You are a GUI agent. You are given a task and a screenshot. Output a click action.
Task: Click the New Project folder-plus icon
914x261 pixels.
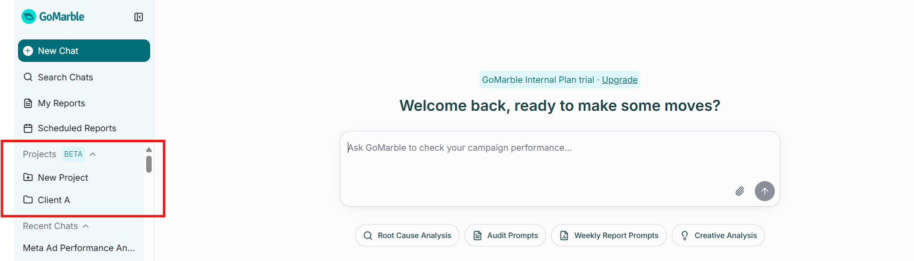click(x=28, y=177)
